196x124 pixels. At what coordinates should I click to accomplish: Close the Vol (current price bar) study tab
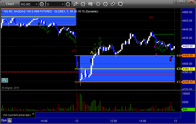click(33, 114)
